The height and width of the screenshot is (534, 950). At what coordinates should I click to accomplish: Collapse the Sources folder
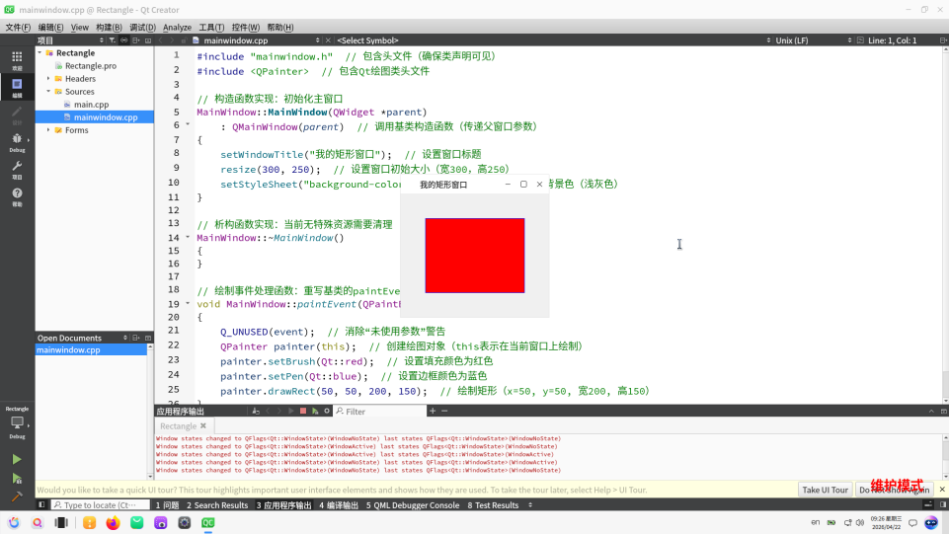[x=48, y=92]
